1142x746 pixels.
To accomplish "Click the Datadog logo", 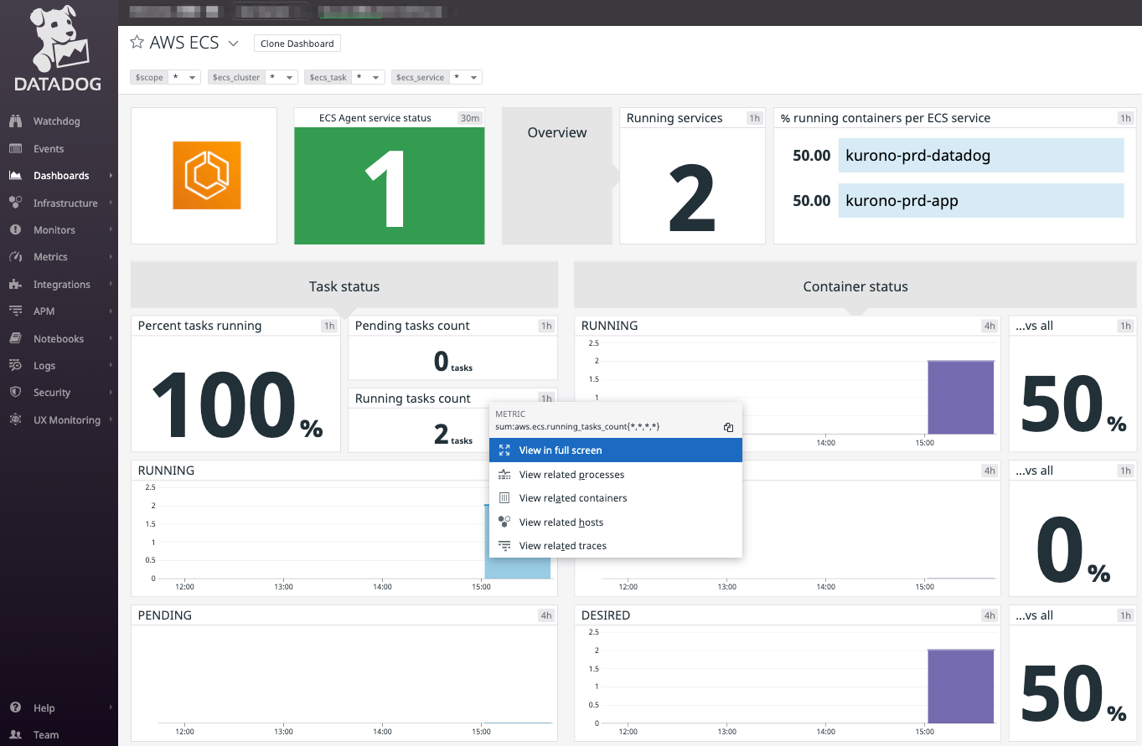I will (x=58, y=49).
